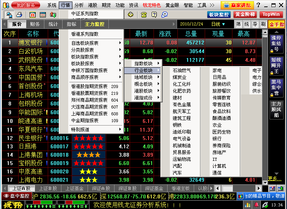
Task: Open 短线飚升王 sidebar button
Action: coord(276,66)
